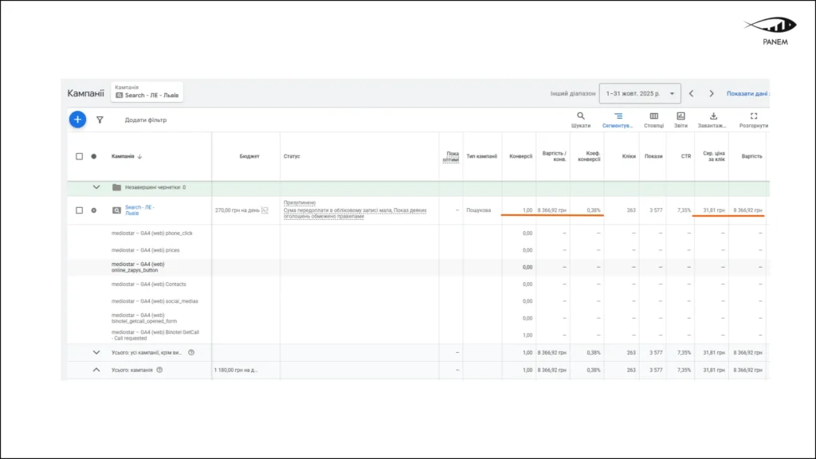Screen dimensions: 816x459
Task: Open the filter funnel icon
Action: pyautogui.click(x=100, y=120)
